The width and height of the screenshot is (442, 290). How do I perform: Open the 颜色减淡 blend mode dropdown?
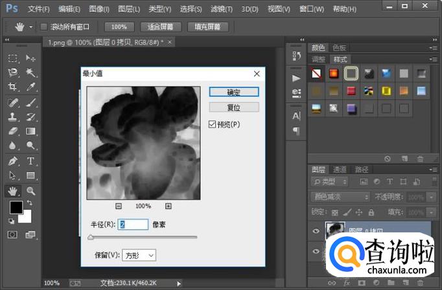(x=339, y=197)
